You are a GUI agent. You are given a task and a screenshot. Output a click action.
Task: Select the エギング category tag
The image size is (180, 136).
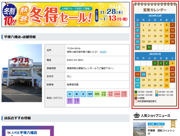pyautogui.click(x=124, y=94)
